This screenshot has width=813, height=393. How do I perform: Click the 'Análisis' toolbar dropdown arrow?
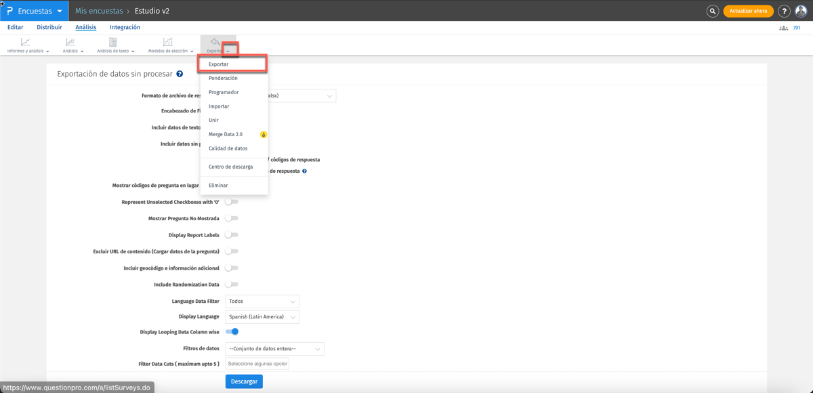pyautogui.click(x=82, y=51)
